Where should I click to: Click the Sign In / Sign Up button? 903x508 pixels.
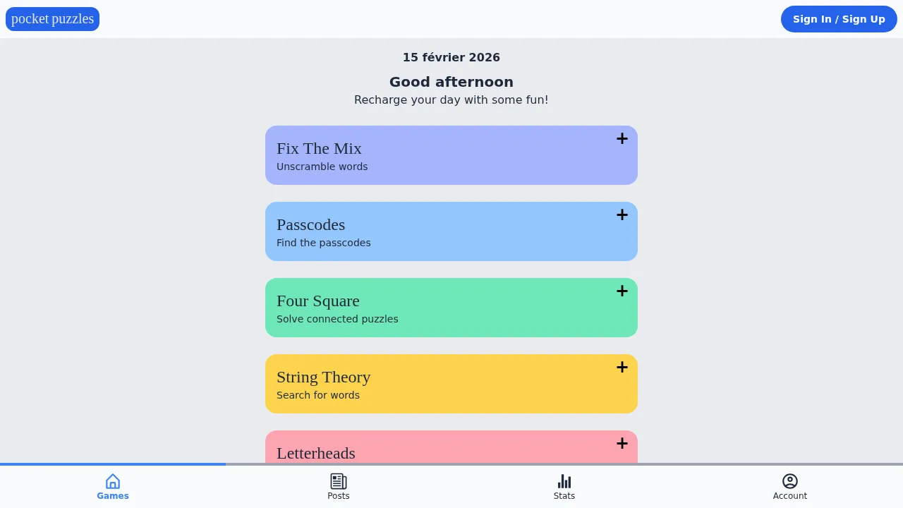pyautogui.click(x=839, y=19)
